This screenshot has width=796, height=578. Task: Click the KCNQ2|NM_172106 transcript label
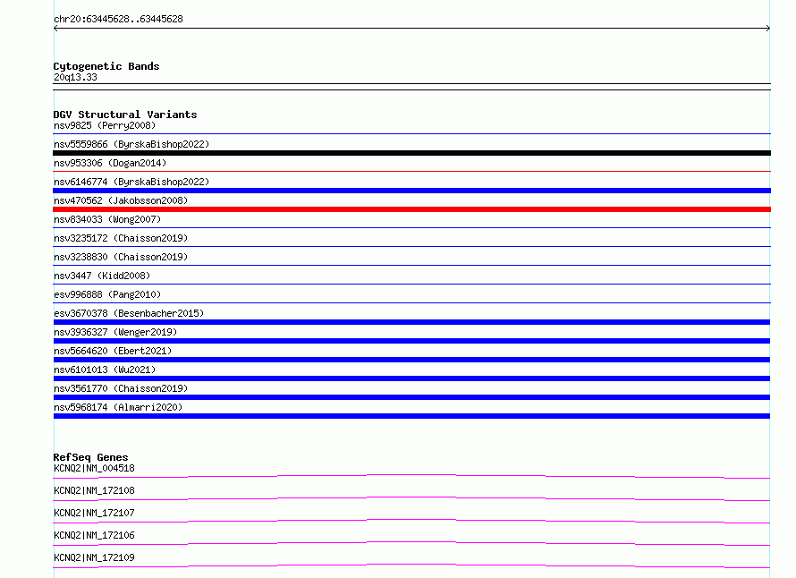point(94,535)
